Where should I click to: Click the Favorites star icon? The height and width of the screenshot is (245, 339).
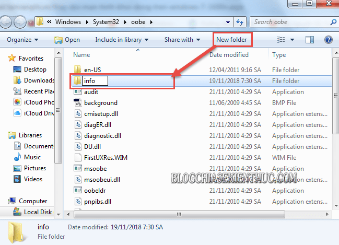point(11,58)
